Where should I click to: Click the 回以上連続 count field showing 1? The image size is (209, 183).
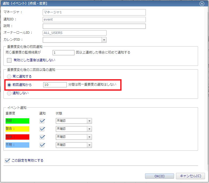pyautogui.click(x=63, y=52)
